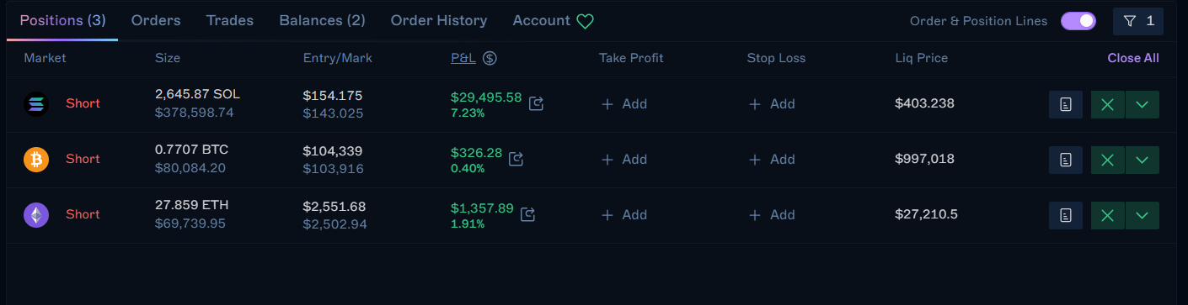The height and width of the screenshot is (305, 1188).
Task: Expand the BTC position chevron dropdown
Action: click(1142, 160)
